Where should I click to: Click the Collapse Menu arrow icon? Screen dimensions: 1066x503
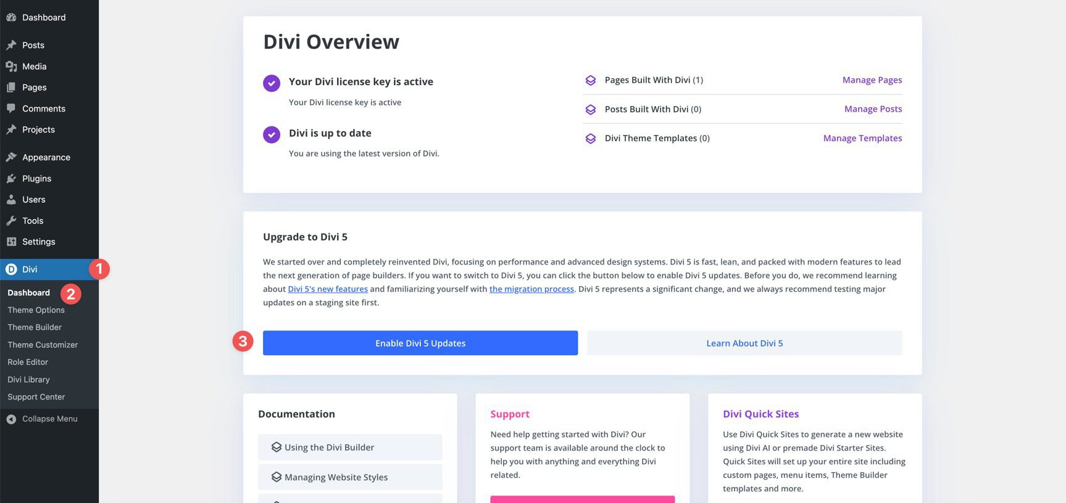pos(11,419)
